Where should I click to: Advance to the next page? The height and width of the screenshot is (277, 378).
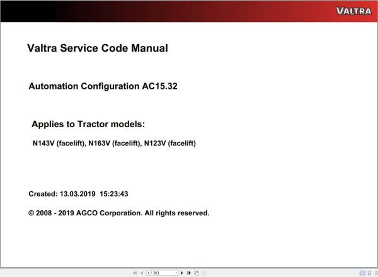click(181, 273)
